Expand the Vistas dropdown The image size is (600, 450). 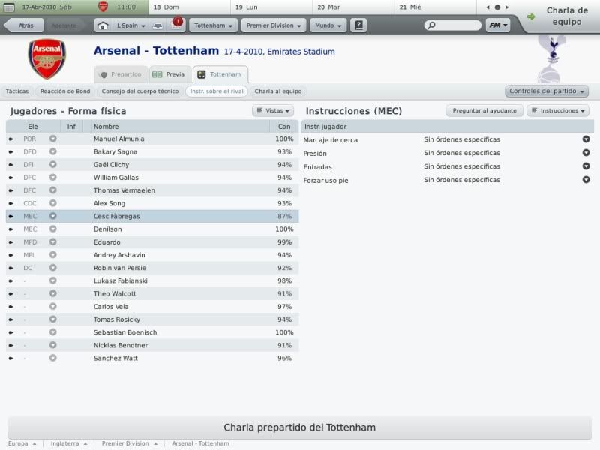point(273,110)
